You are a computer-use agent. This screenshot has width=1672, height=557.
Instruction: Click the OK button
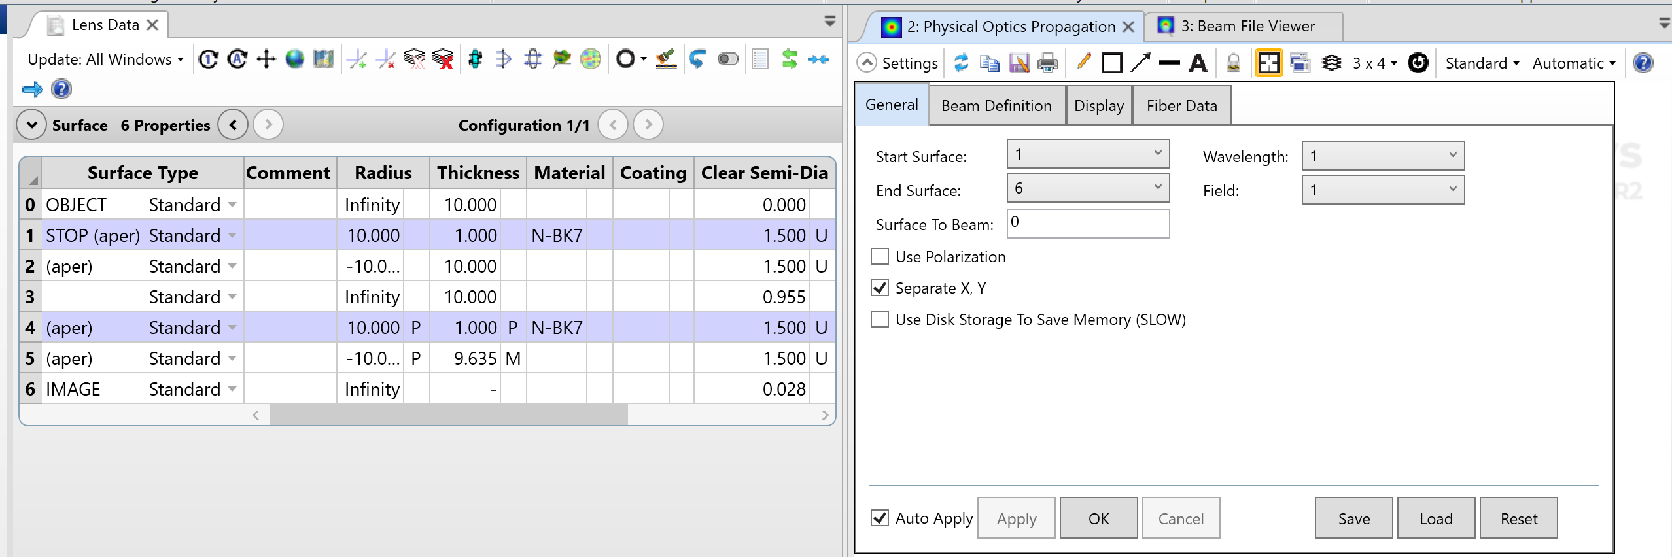(x=1099, y=518)
